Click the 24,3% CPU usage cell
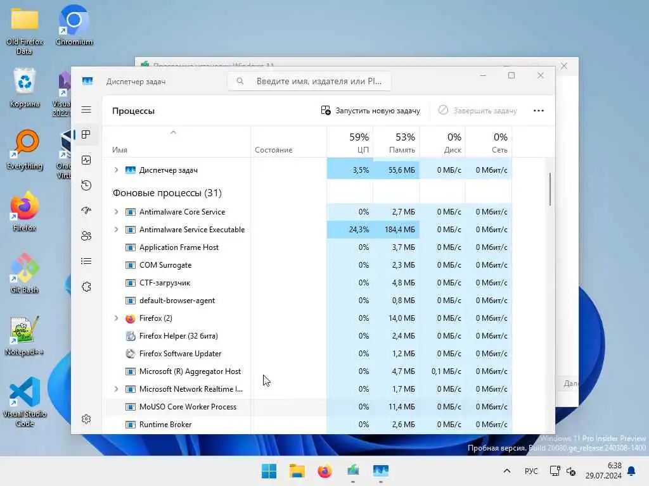The width and height of the screenshot is (649, 486). (x=350, y=229)
